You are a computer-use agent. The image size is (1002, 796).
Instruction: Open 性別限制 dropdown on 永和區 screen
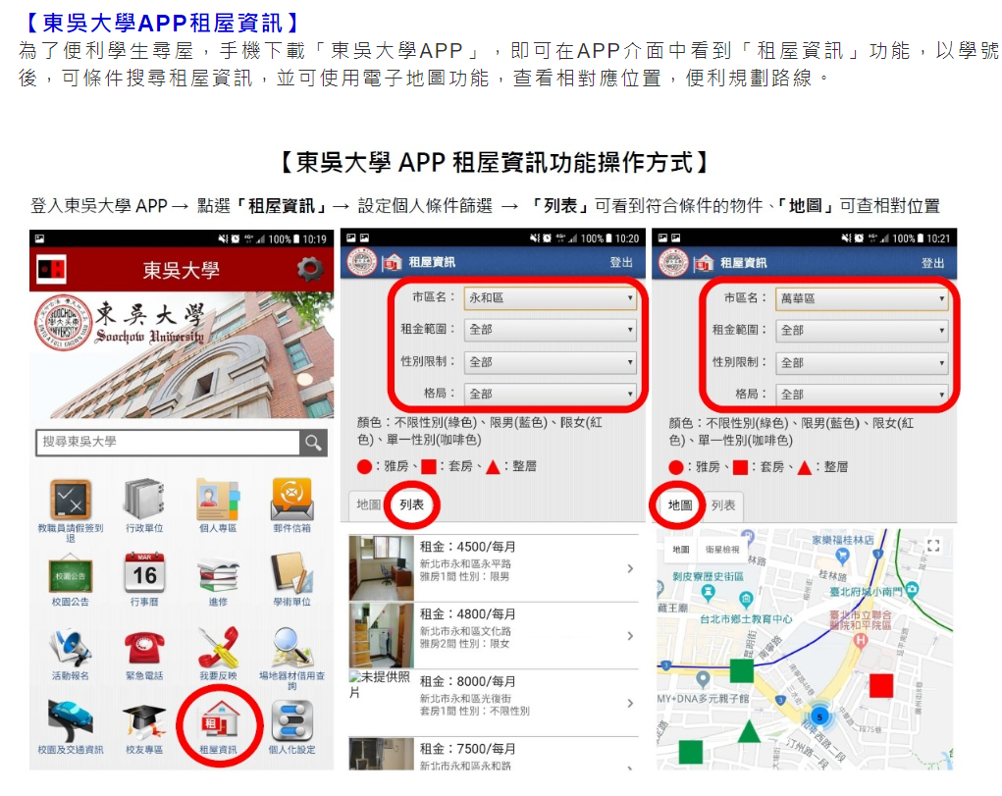click(551, 362)
